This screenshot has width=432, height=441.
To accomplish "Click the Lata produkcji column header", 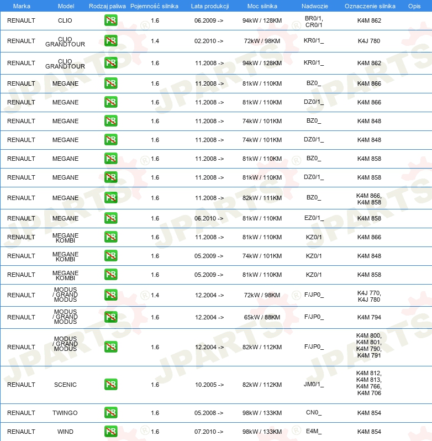I will tap(210, 6).
